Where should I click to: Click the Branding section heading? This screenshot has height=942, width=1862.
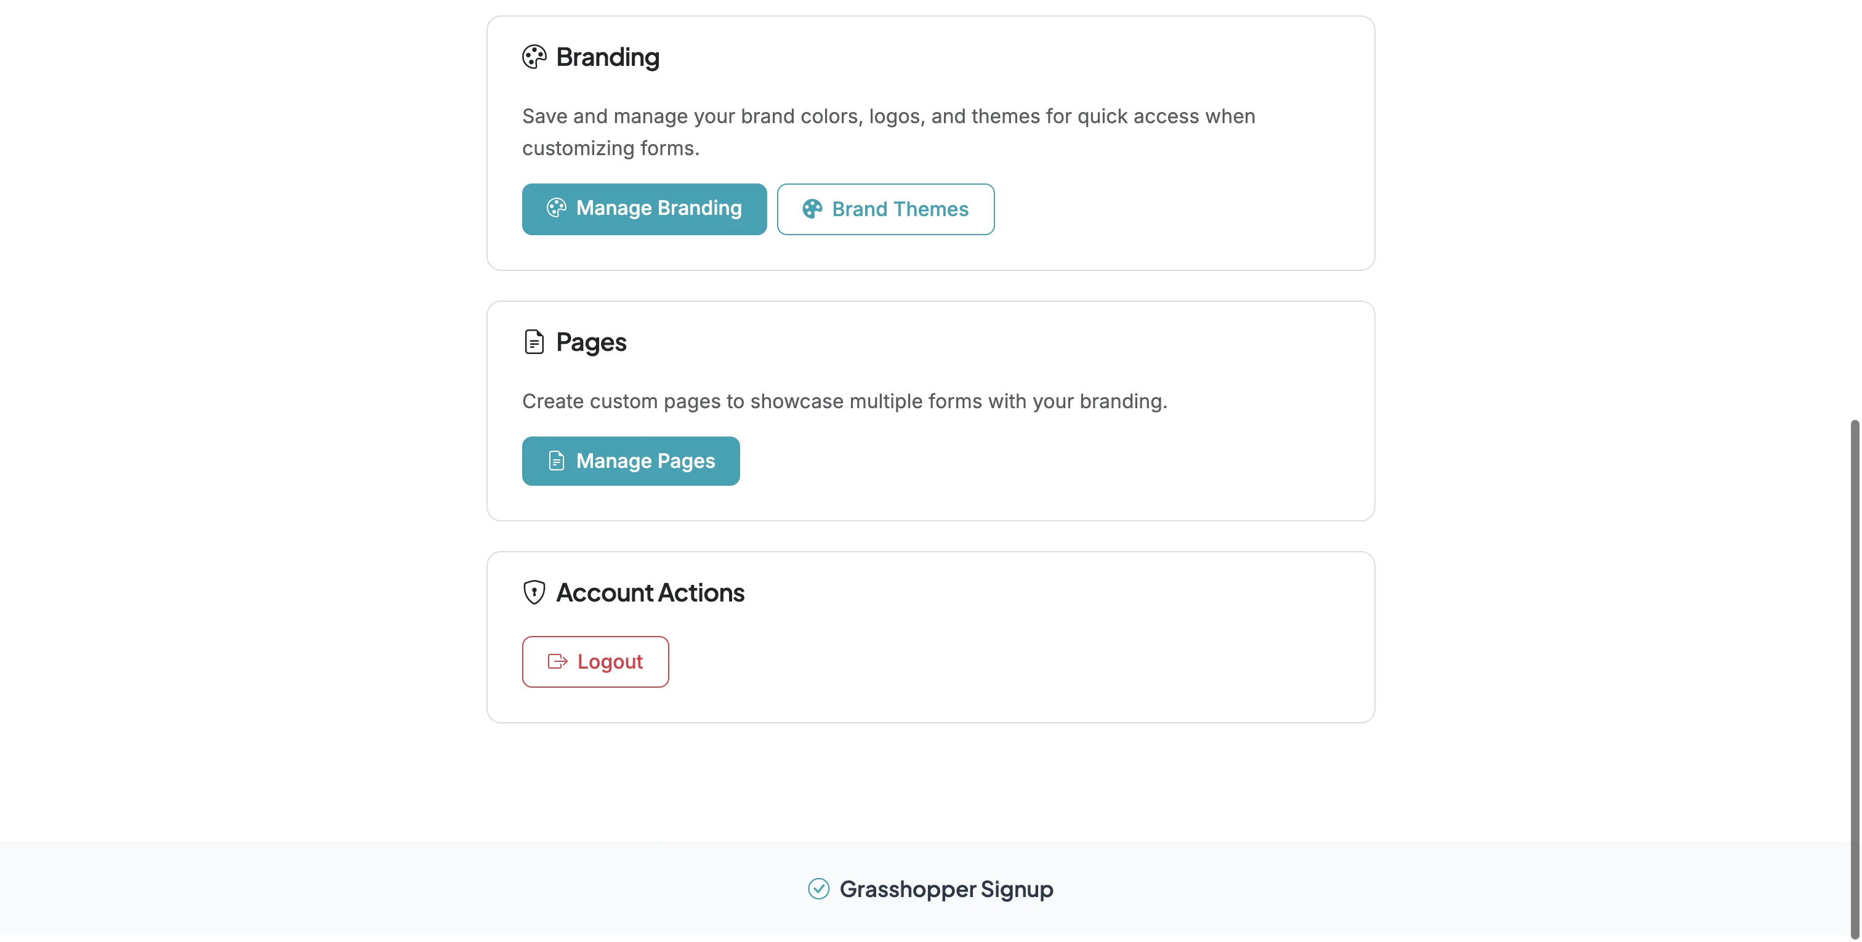click(607, 57)
